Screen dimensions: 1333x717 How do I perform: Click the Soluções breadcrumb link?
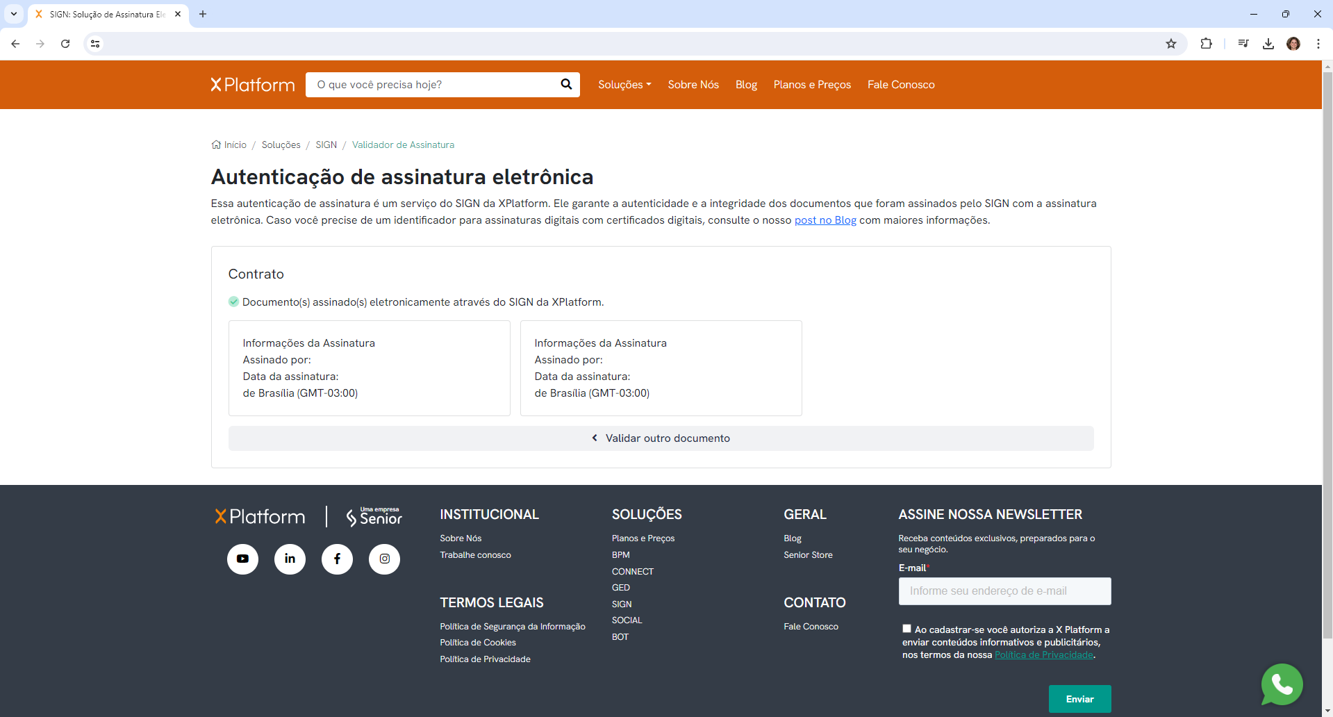pyautogui.click(x=281, y=145)
